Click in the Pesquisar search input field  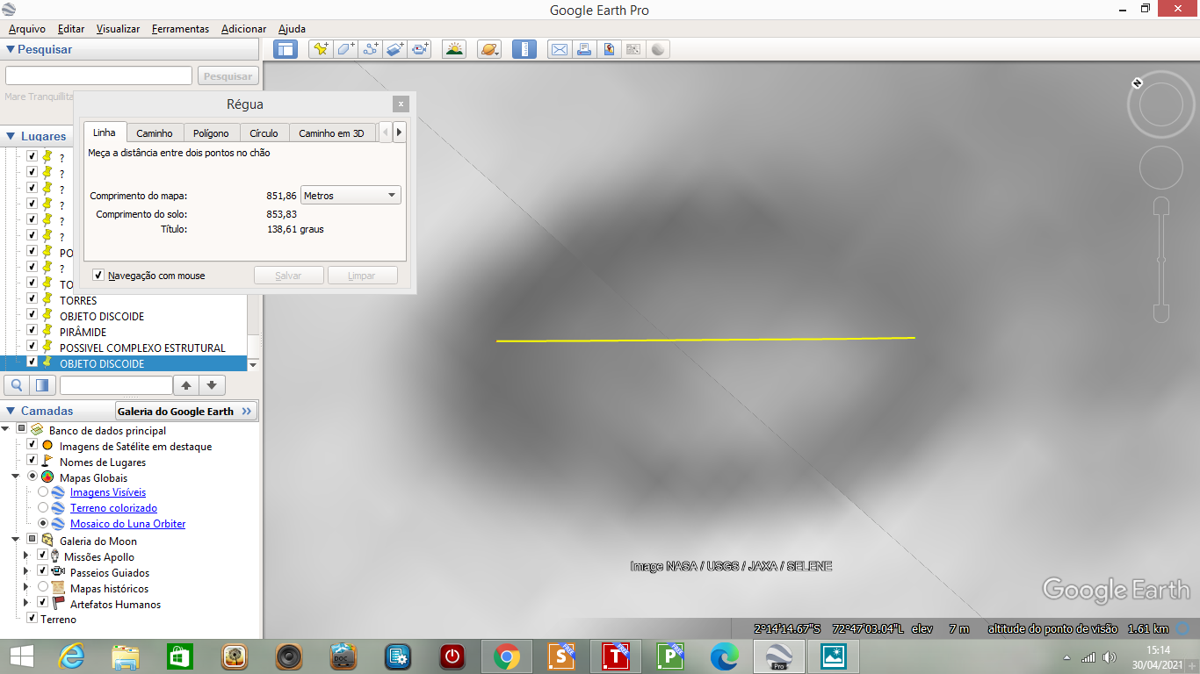(x=98, y=75)
